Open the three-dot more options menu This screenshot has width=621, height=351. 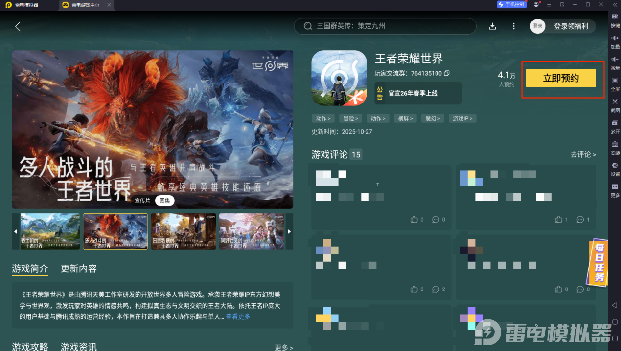(513, 26)
